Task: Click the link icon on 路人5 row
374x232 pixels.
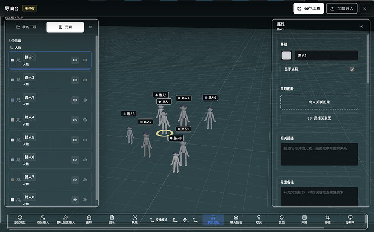Action: (75, 140)
